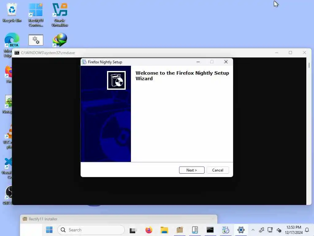Click the cmd.exe vertical scrollbar thumb

(x=309, y=65)
